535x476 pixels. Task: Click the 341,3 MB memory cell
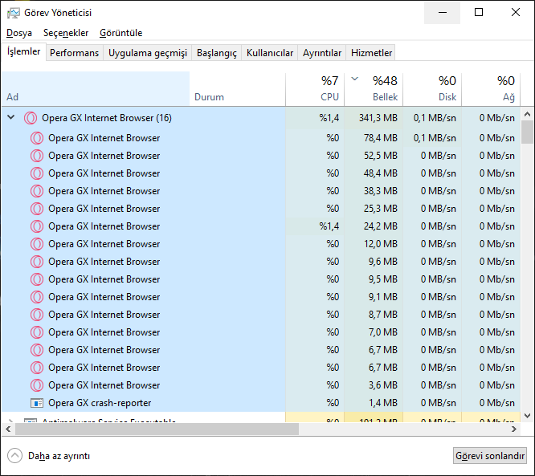coord(374,118)
